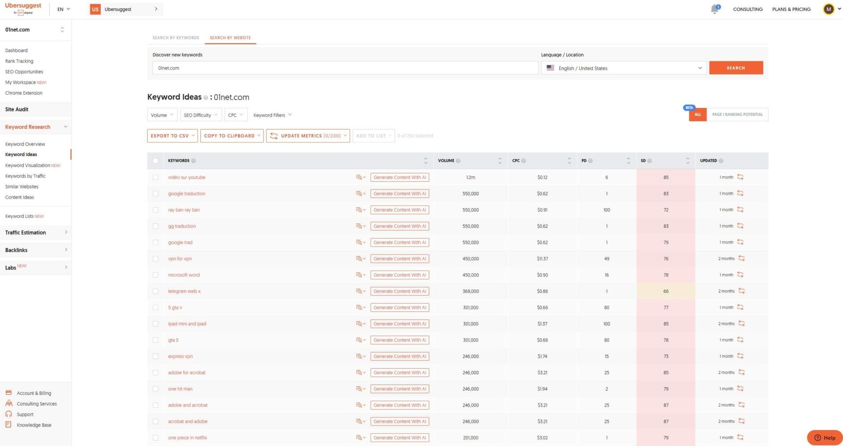Tick the select-all keywords checkbox

155,161
